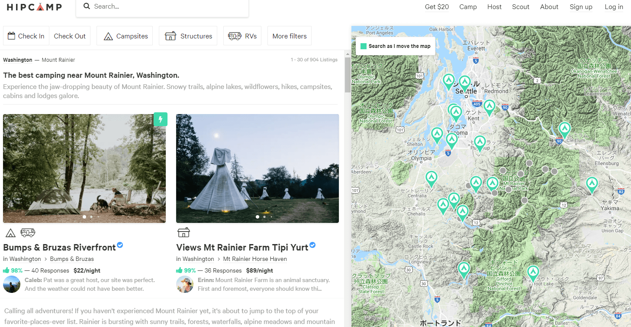The width and height of the screenshot is (631, 327).
Task: Click the Log in link
Action: [x=614, y=7]
